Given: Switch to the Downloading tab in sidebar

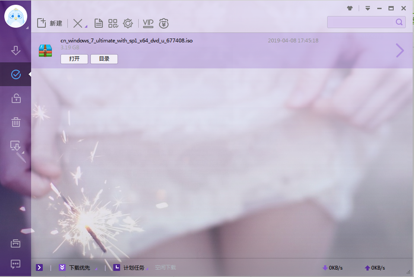Looking at the screenshot, I should pyautogui.click(x=16, y=51).
